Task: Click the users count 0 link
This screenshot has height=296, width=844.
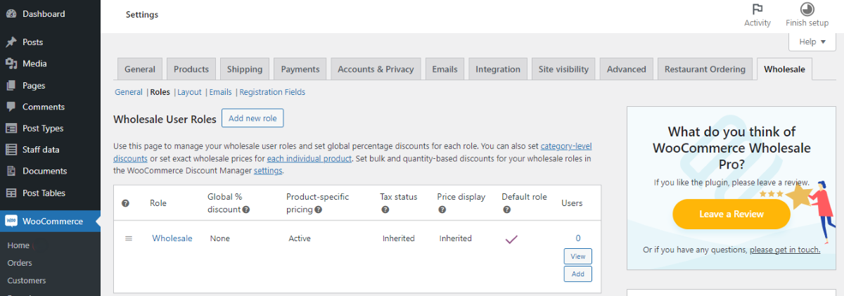Action: (578, 238)
